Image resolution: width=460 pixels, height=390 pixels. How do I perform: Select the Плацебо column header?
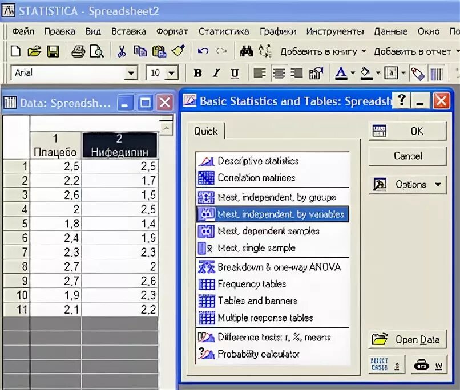tap(55, 145)
